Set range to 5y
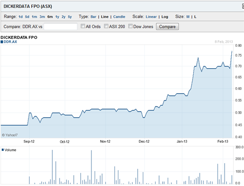244x186 pixels. click(x=70, y=17)
